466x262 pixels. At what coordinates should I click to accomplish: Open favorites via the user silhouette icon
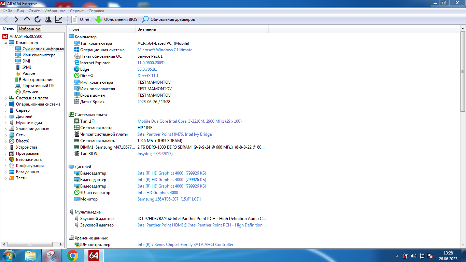pos(48,19)
